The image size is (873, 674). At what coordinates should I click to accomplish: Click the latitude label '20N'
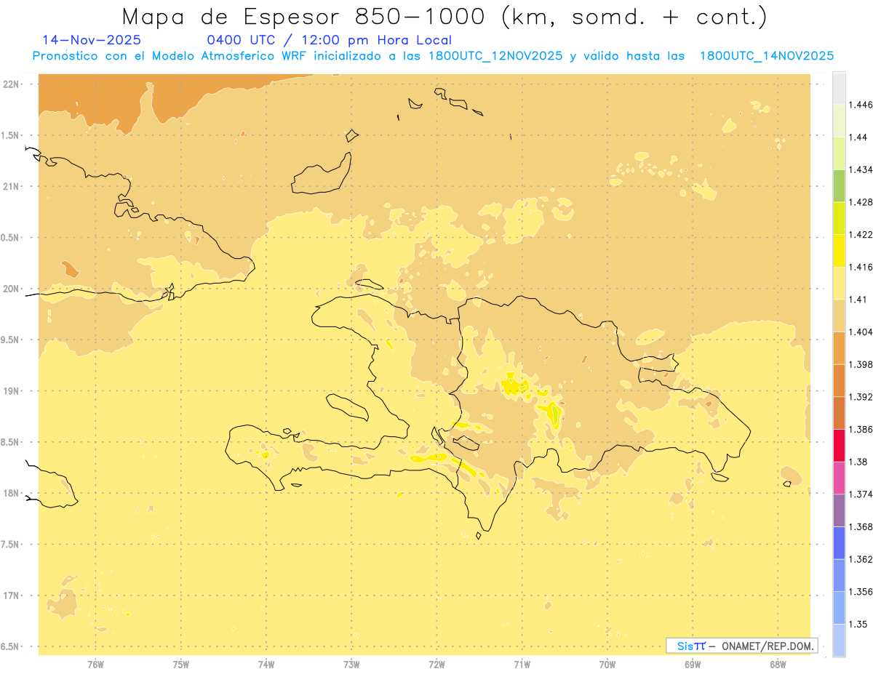click(11, 289)
